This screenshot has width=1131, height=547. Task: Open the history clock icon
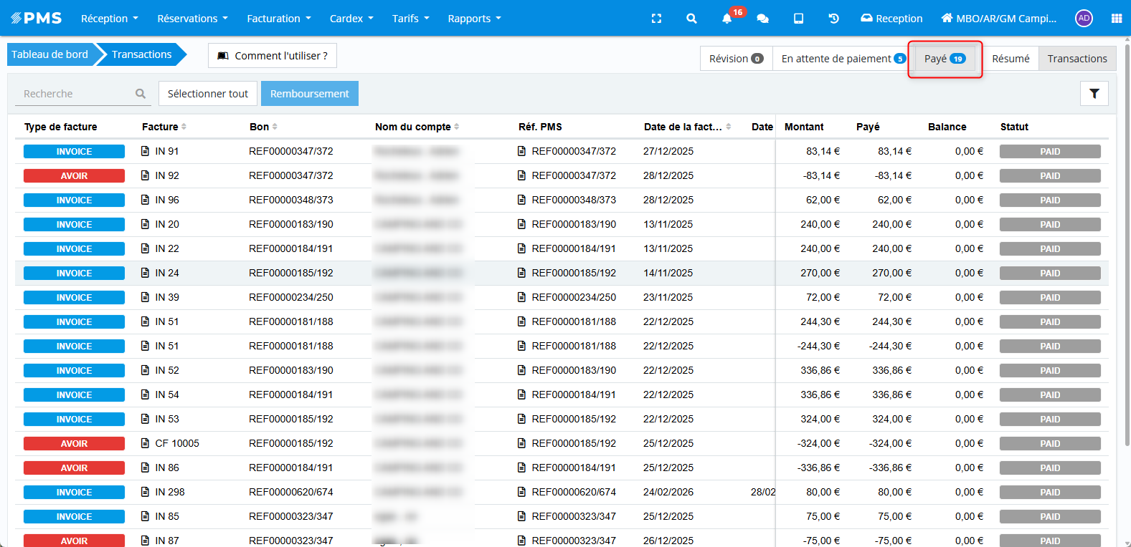tap(833, 19)
